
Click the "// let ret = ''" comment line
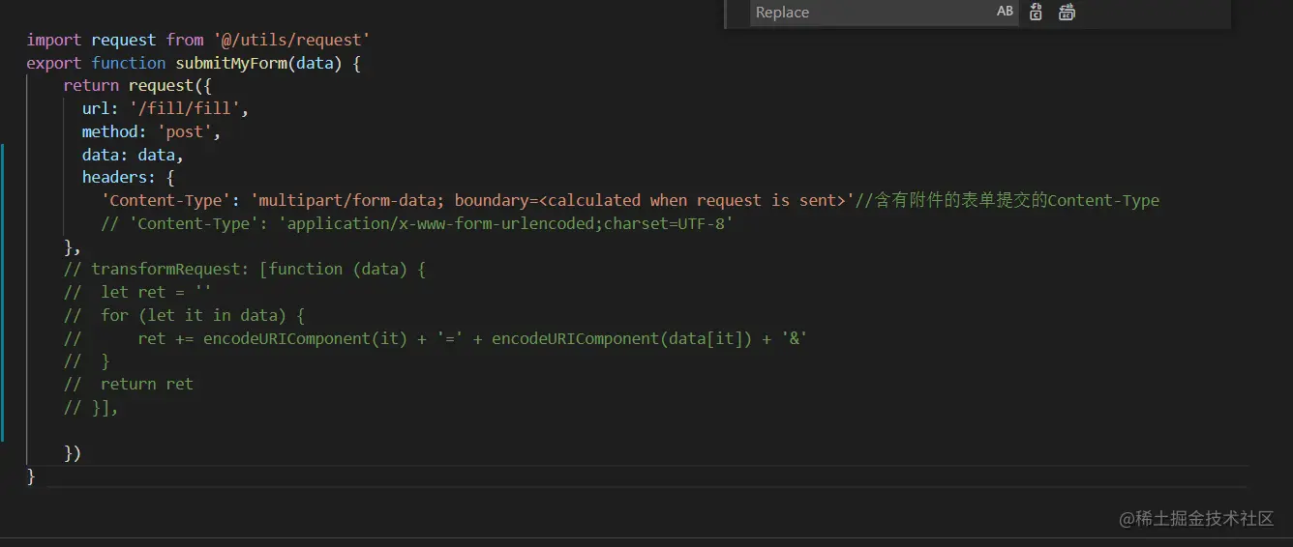pyautogui.click(x=137, y=292)
